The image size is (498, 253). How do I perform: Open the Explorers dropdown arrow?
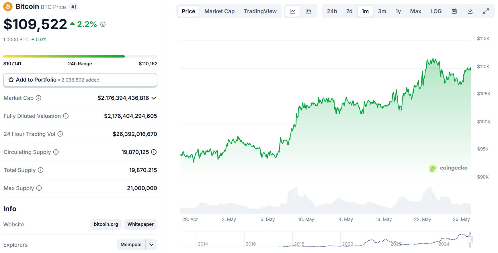pos(151,245)
